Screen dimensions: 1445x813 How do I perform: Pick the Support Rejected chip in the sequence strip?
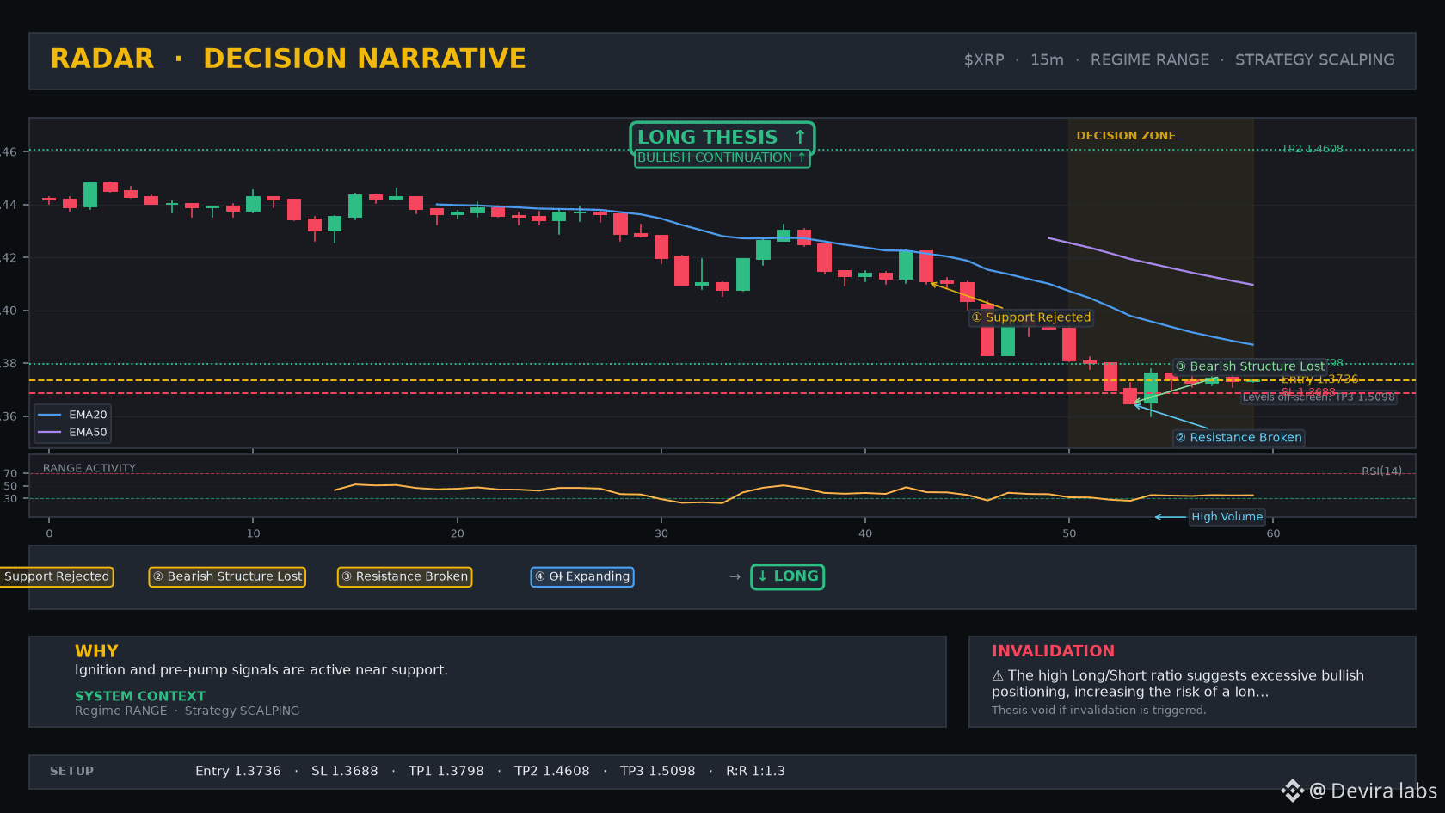[x=57, y=576]
